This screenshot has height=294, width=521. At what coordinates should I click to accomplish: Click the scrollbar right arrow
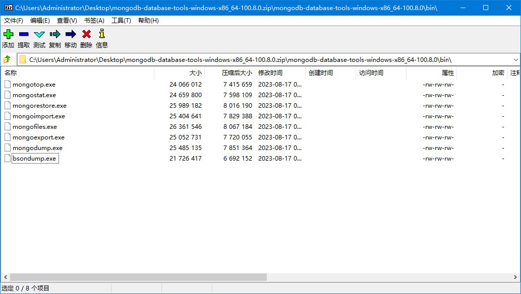[x=515, y=277]
